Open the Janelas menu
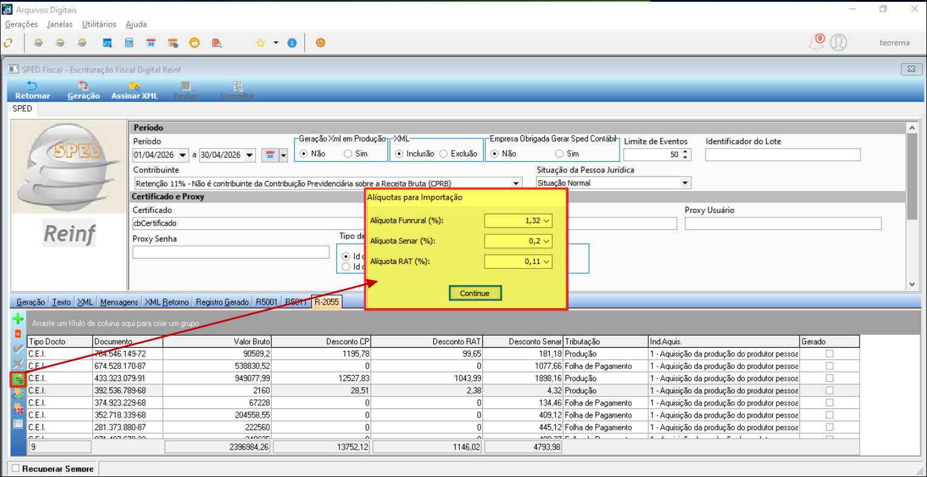The image size is (927, 477). [x=60, y=24]
